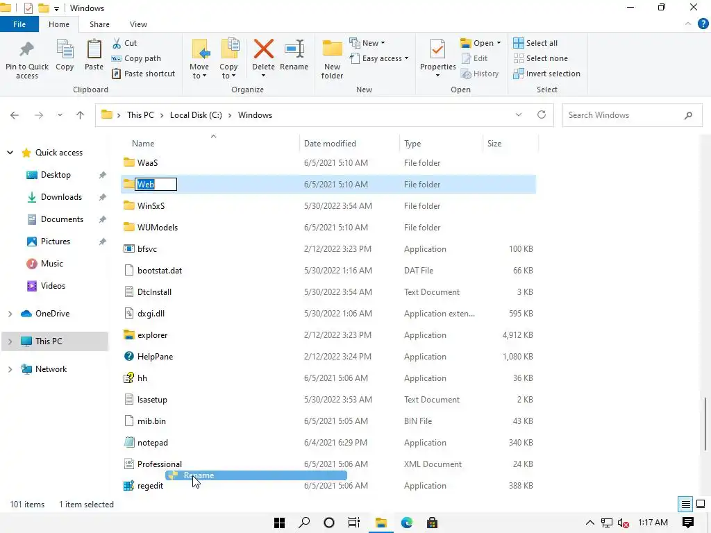Expand the Network tree node
Screen dimensions: 711x533
10,369
